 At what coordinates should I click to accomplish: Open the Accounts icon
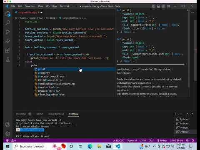pyautogui.click(x=8, y=125)
